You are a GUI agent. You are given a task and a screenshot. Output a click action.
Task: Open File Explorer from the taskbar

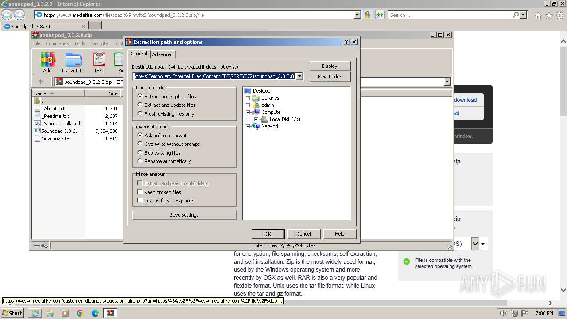pos(50,313)
